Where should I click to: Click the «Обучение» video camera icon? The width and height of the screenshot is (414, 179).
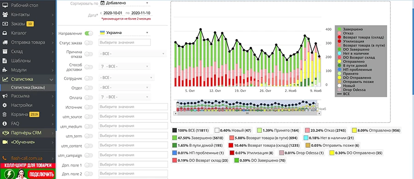tap(5, 142)
